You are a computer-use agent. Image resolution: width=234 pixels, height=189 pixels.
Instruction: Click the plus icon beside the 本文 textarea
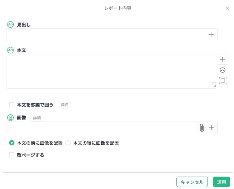223,60
